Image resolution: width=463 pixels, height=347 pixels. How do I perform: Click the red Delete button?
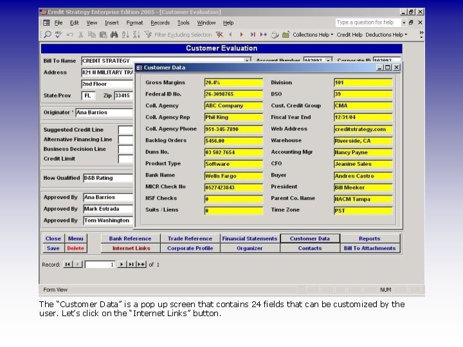pyautogui.click(x=76, y=248)
